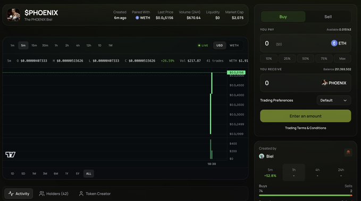Click the green current price label on chart
Image resolution: width=361 pixels, height=201 pixels.
[x=236, y=73]
